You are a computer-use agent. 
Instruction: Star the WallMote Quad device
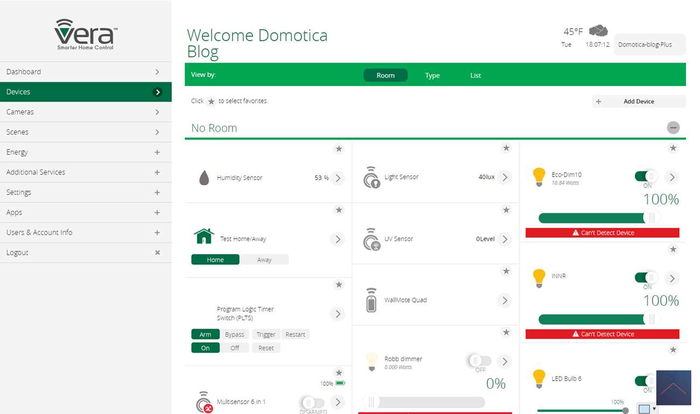coord(506,271)
